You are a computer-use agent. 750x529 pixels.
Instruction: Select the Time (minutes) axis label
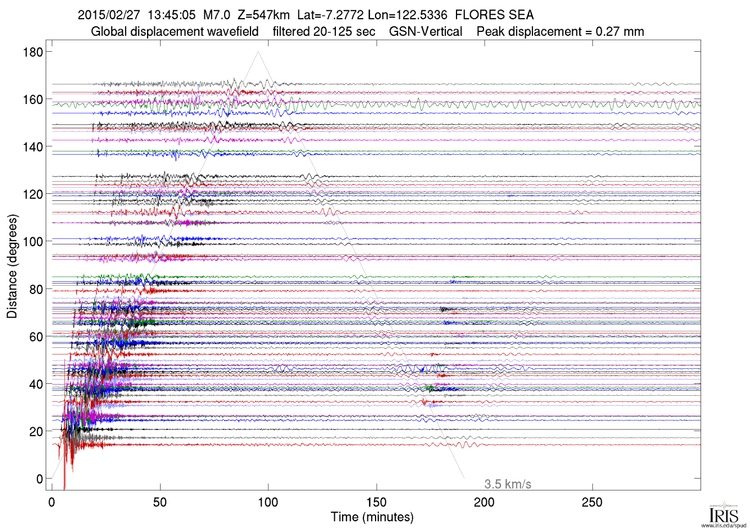pyautogui.click(x=372, y=517)
